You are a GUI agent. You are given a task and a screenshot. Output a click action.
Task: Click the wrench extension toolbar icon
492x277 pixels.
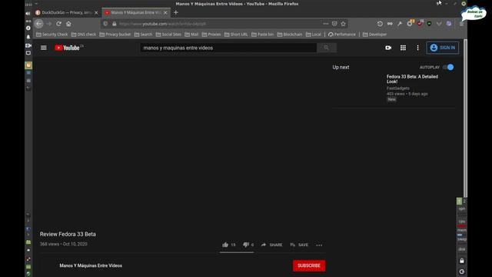[x=400, y=24]
